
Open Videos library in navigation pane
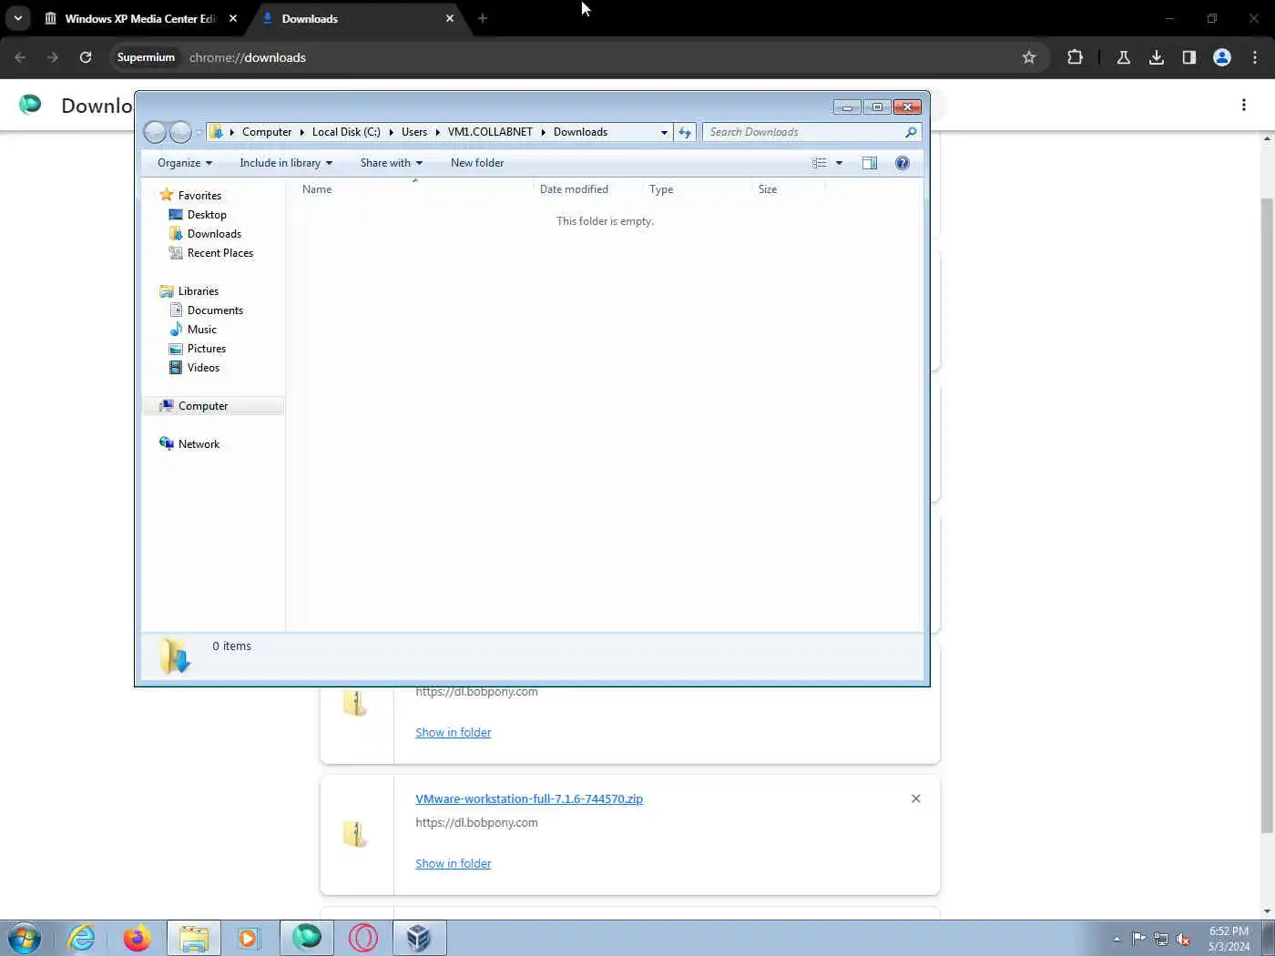point(203,368)
